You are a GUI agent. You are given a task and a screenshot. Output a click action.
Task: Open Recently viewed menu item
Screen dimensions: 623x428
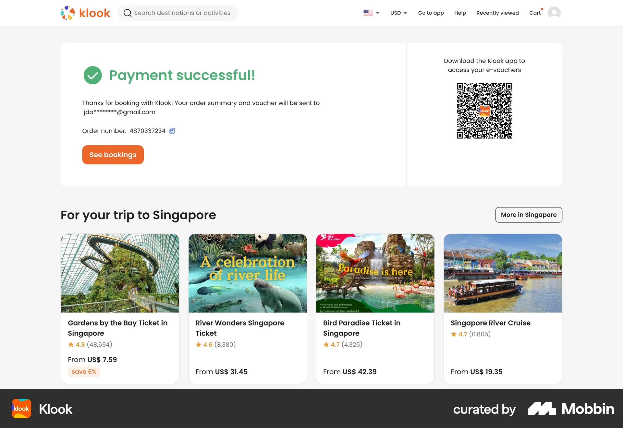click(497, 13)
